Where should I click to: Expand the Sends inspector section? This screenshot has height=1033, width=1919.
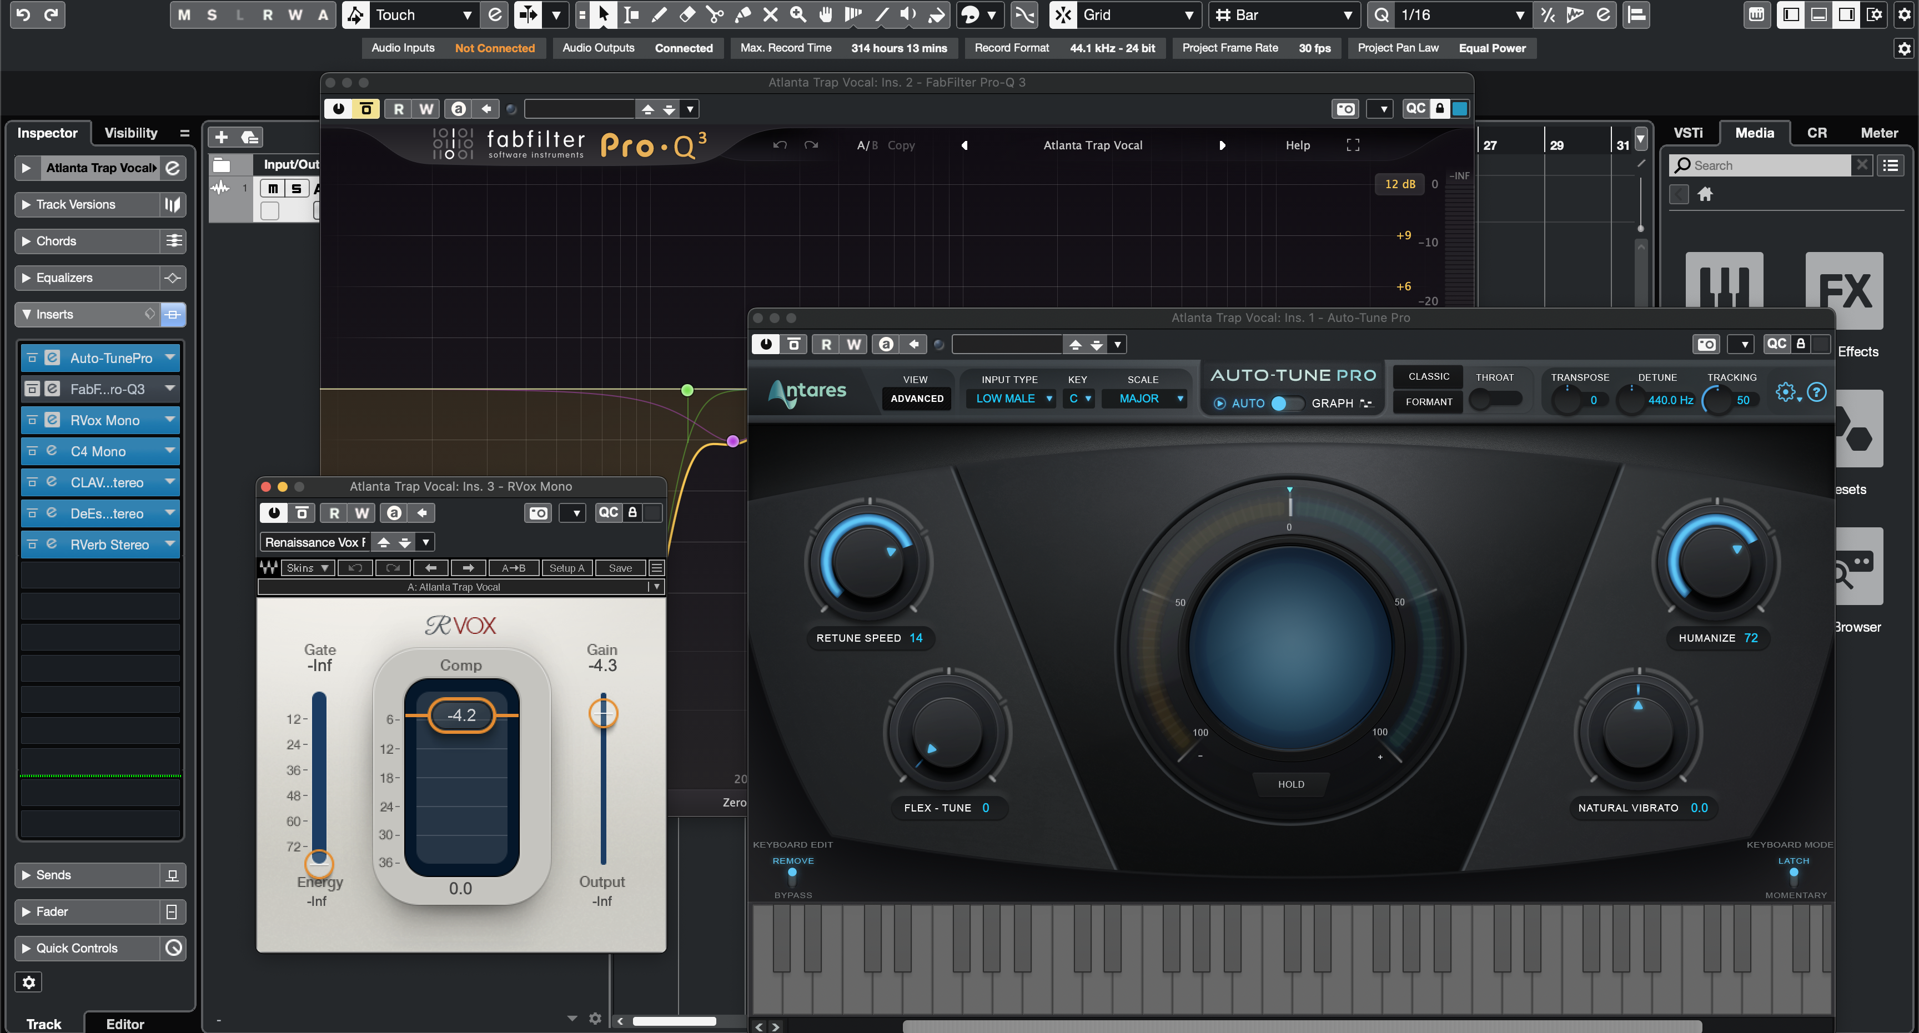click(54, 874)
